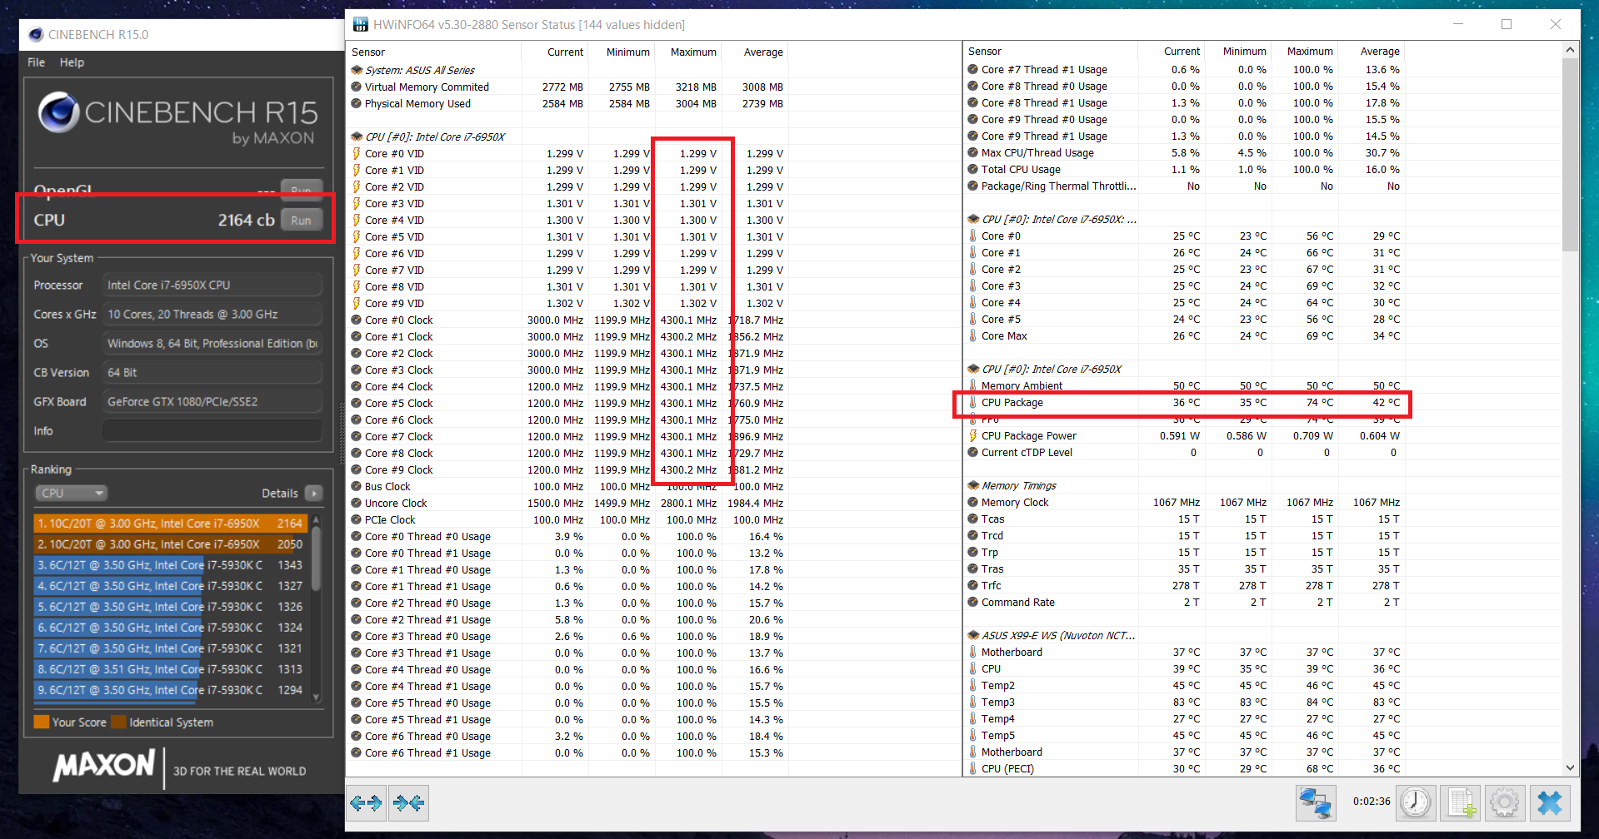This screenshot has height=839, width=1599.
Task: Run the CPU benchmark test
Action: 301,221
